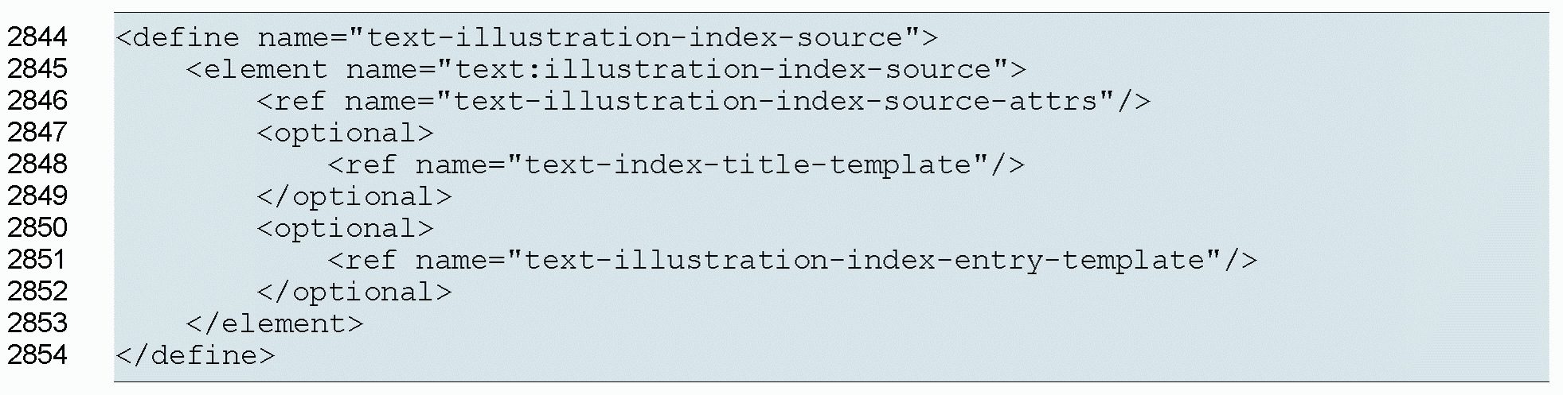Click line number 2848
Image resolution: width=1563 pixels, height=395 pixels.
click(37, 165)
